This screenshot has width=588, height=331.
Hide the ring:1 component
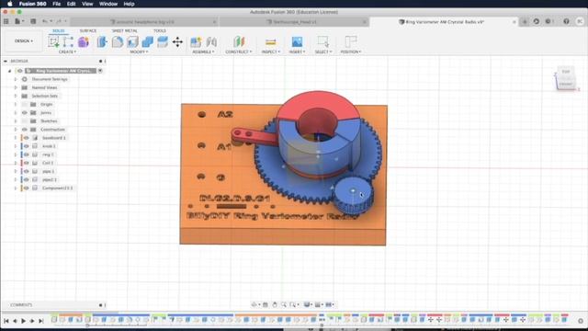pos(26,154)
